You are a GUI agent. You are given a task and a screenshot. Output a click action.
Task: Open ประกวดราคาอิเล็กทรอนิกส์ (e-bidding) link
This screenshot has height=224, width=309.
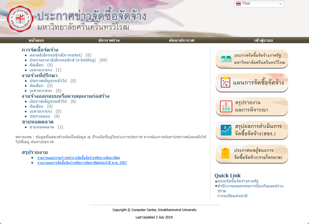pos(63,60)
